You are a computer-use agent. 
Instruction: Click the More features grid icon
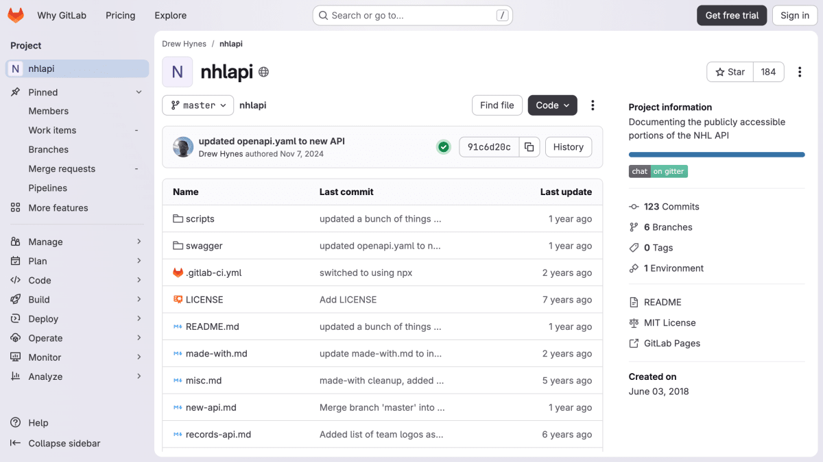(x=15, y=208)
